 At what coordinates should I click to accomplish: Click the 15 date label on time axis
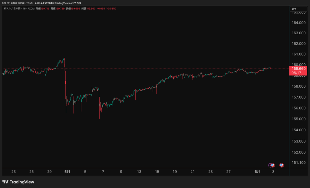[x=157, y=172]
